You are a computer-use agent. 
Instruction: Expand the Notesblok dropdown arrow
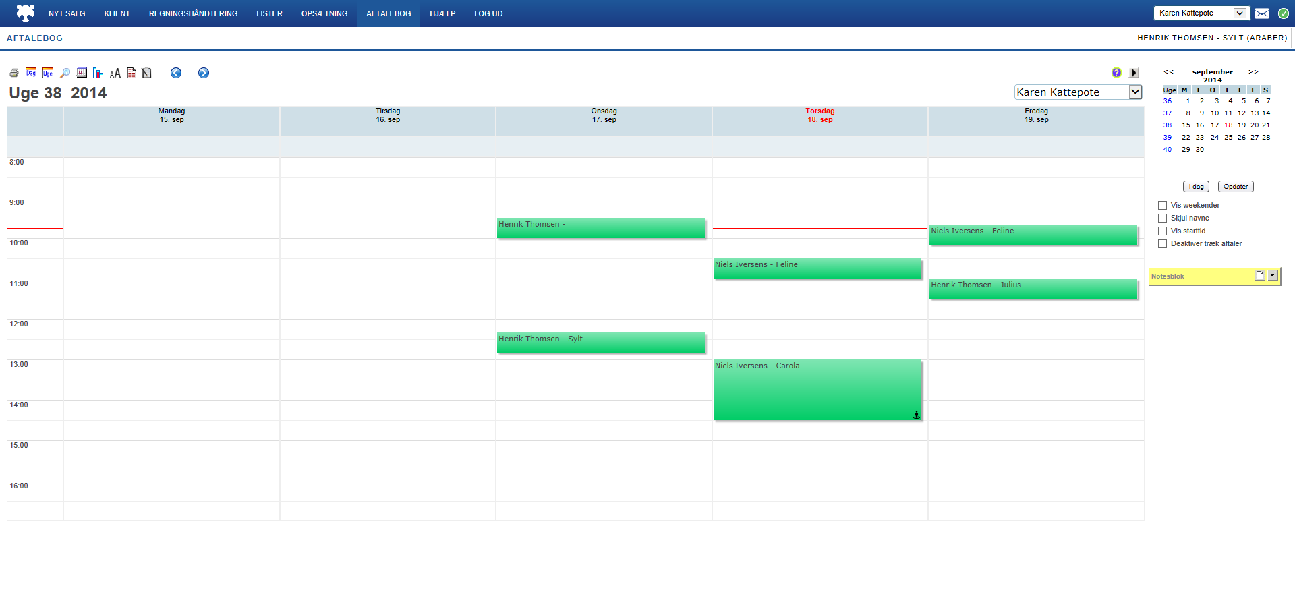[1273, 275]
